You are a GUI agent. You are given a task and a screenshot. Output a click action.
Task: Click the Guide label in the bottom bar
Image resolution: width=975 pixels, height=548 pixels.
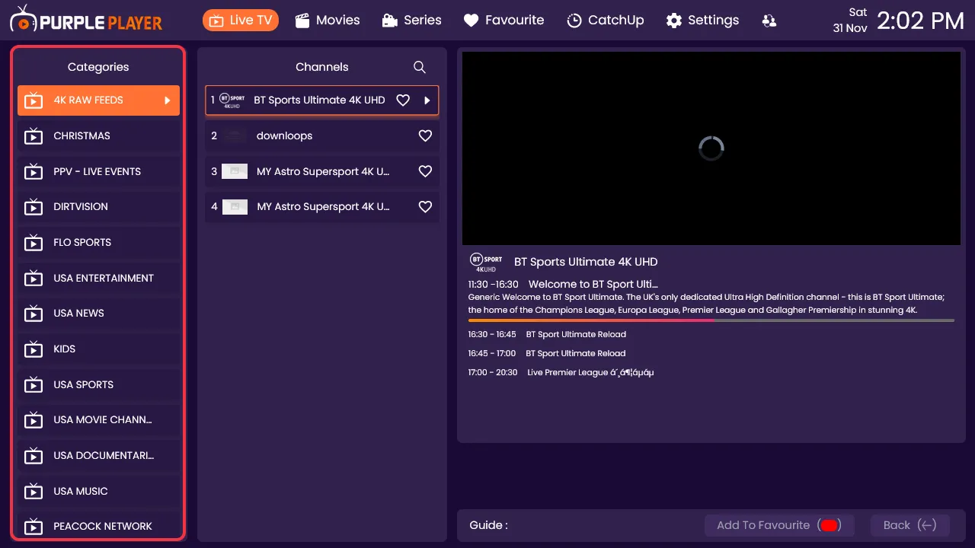[488, 525]
